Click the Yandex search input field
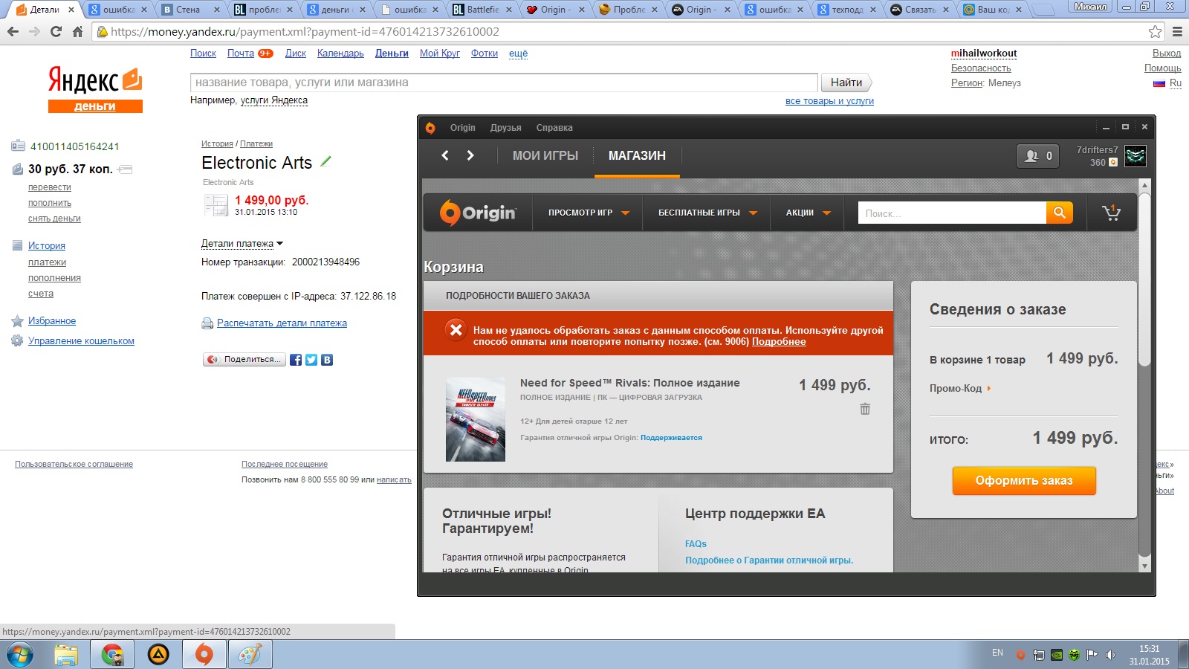This screenshot has height=669, width=1189. tap(504, 83)
